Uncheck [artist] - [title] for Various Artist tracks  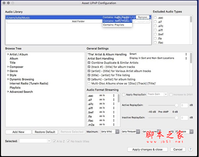89,71
